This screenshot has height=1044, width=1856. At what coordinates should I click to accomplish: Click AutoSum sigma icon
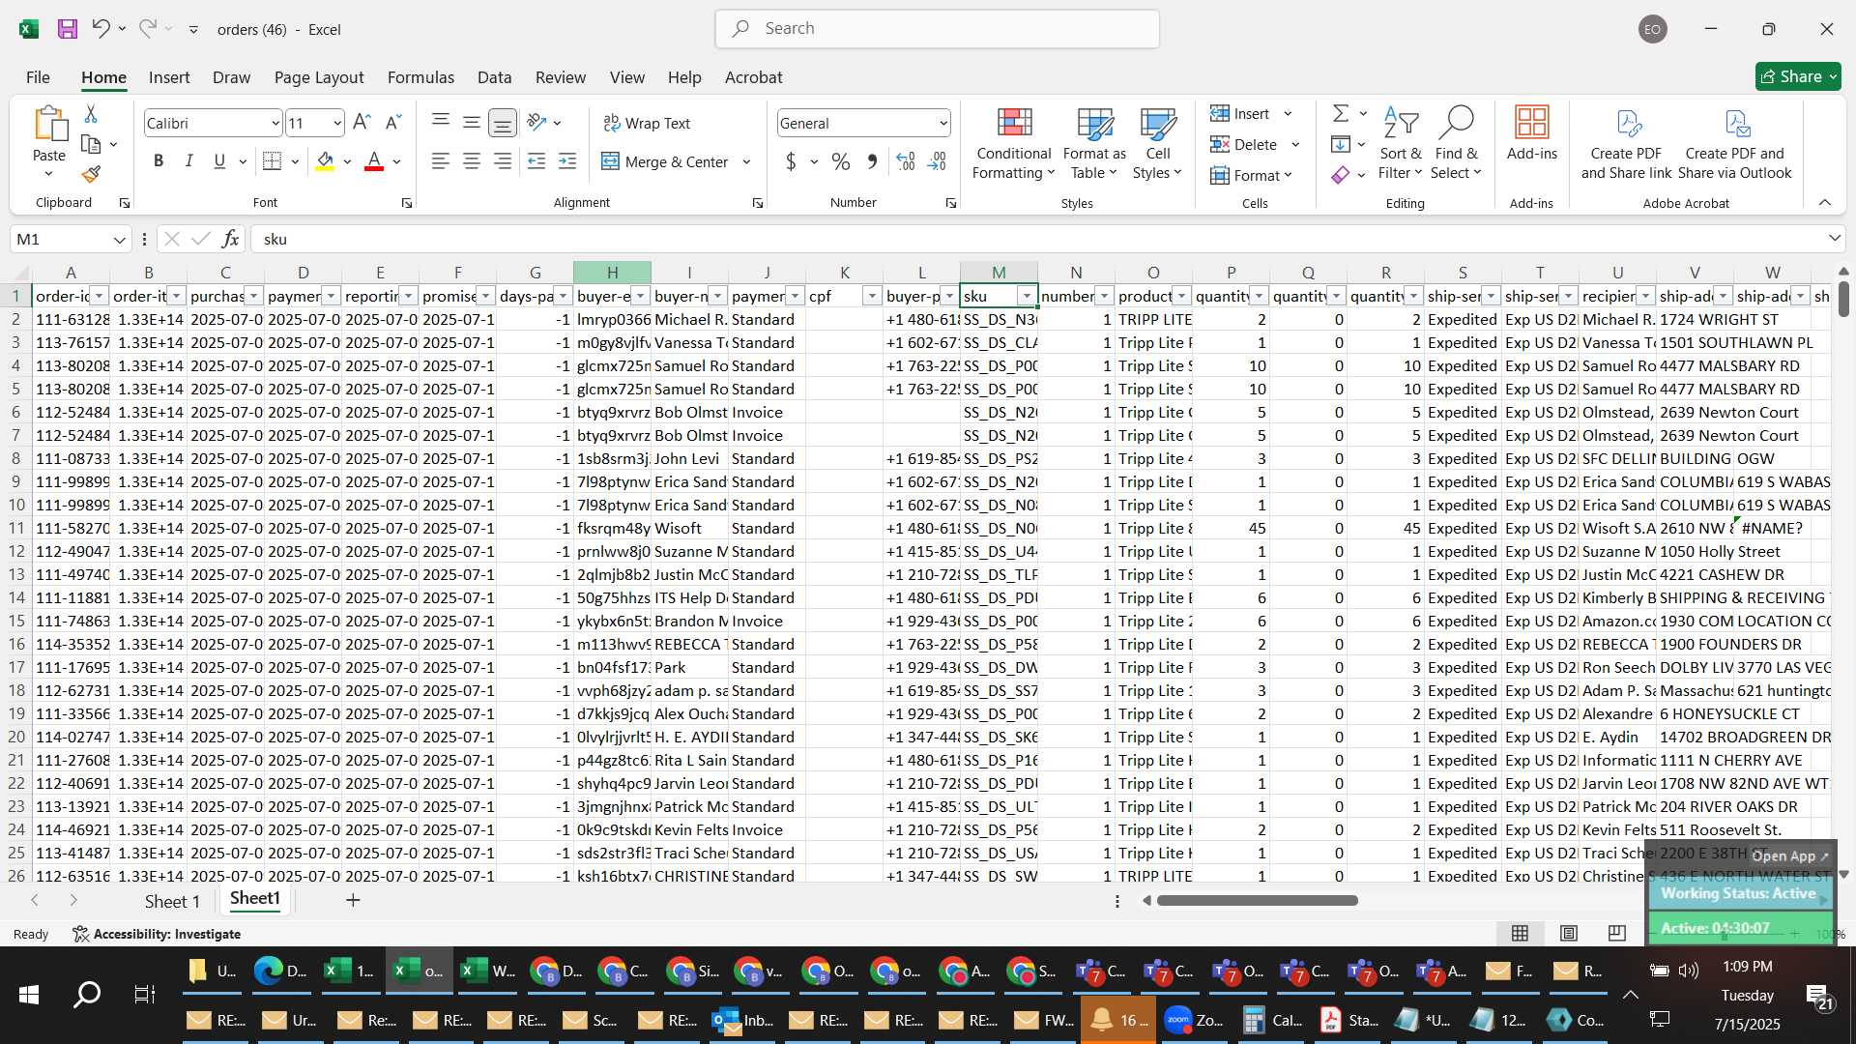[1341, 114]
